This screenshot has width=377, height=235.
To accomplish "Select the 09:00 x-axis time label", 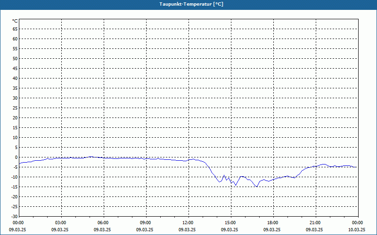I will pyautogui.click(x=146, y=223).
